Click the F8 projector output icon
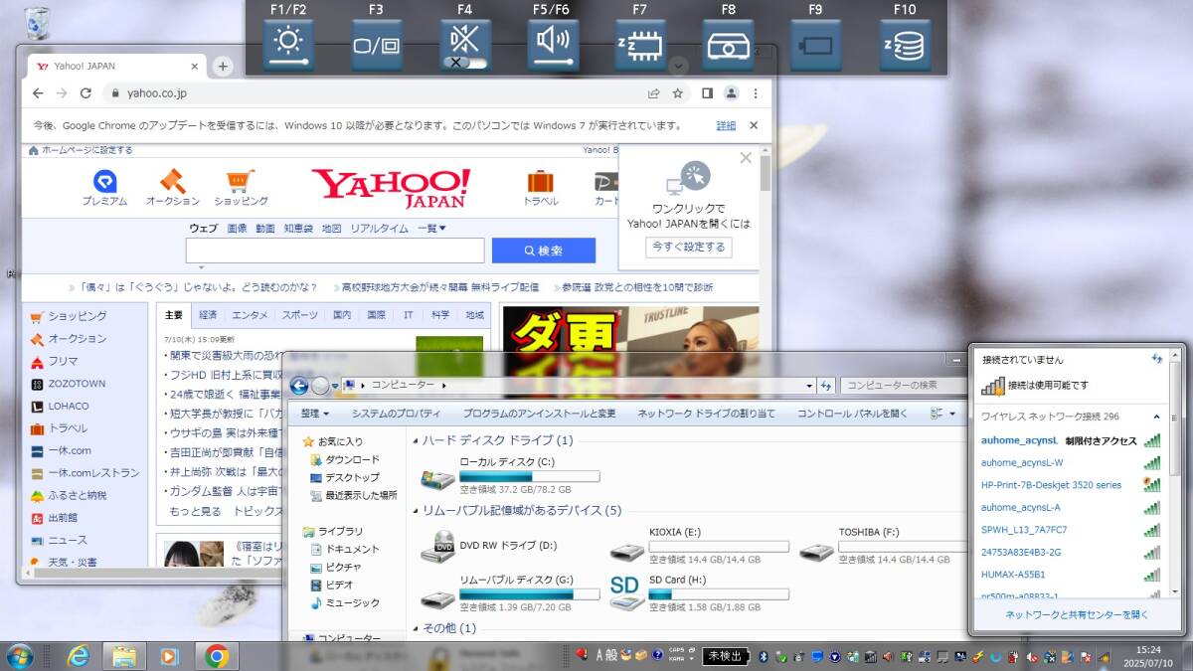The width and height of the screenshot is (1193, 671). 729,45
